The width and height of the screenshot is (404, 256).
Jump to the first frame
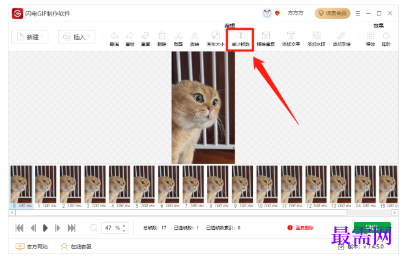tap(20, 228)
